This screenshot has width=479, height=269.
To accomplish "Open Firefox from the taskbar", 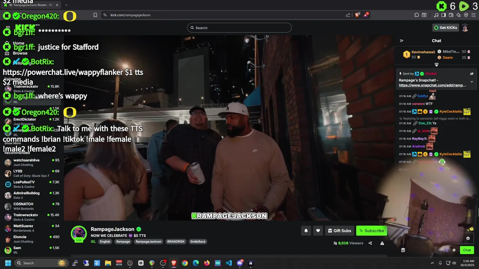I will [207, 263].
